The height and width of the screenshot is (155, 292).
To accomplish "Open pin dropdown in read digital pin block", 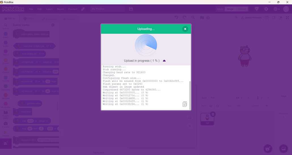I will pyautogui.click(x=48, y=46).
